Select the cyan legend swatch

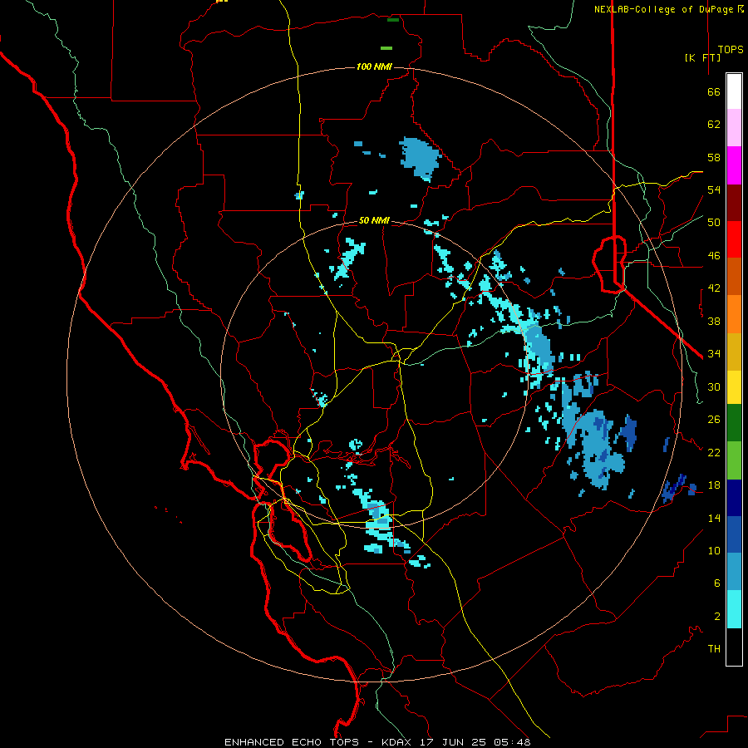(734, 609)
